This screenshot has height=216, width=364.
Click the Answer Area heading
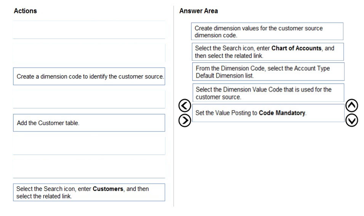199,11
